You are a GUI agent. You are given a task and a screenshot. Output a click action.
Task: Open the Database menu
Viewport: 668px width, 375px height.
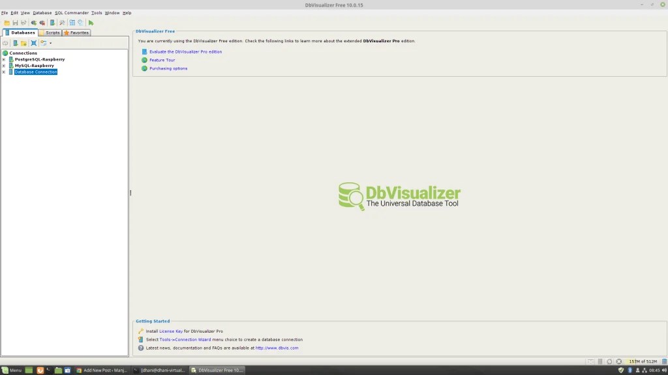42,13
